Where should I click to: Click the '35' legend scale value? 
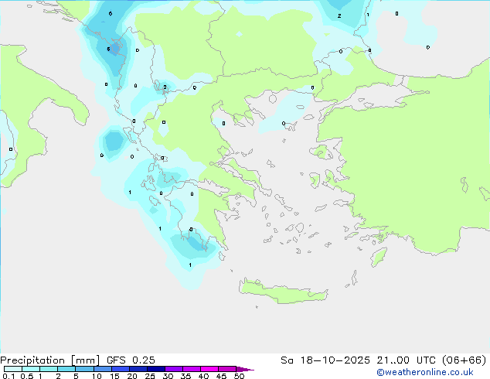point(185,376)
